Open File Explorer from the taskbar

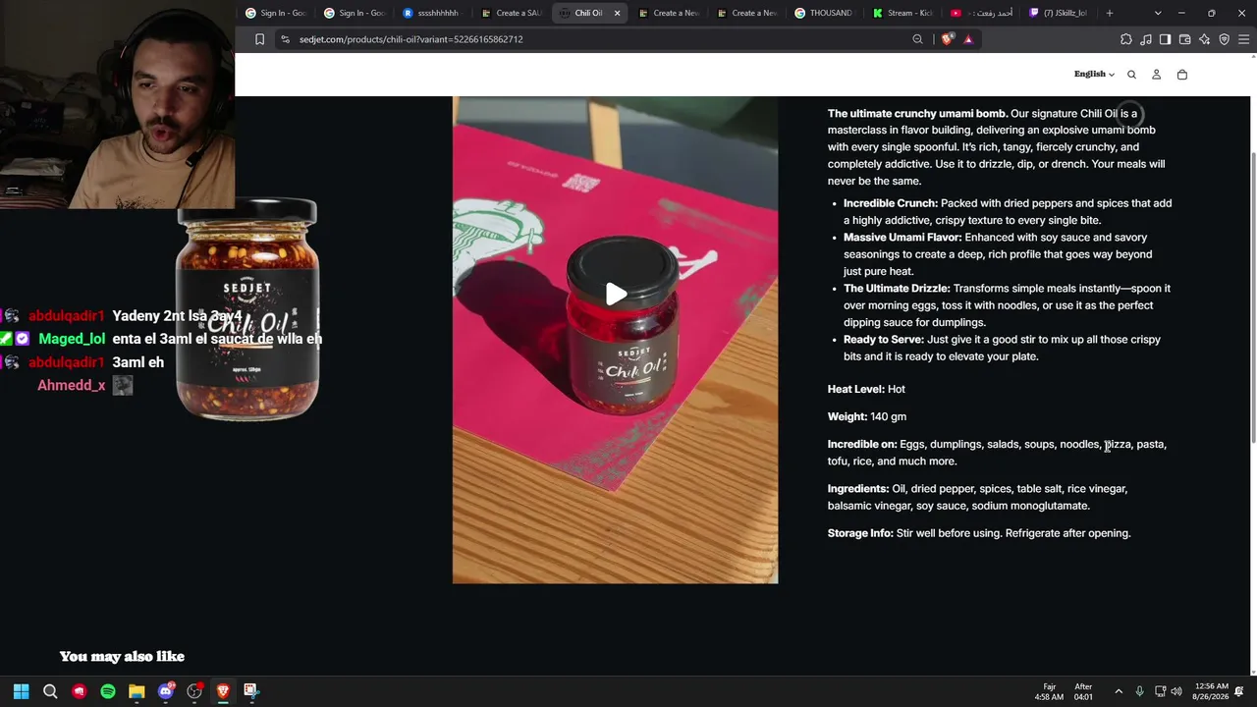point(137,691)
